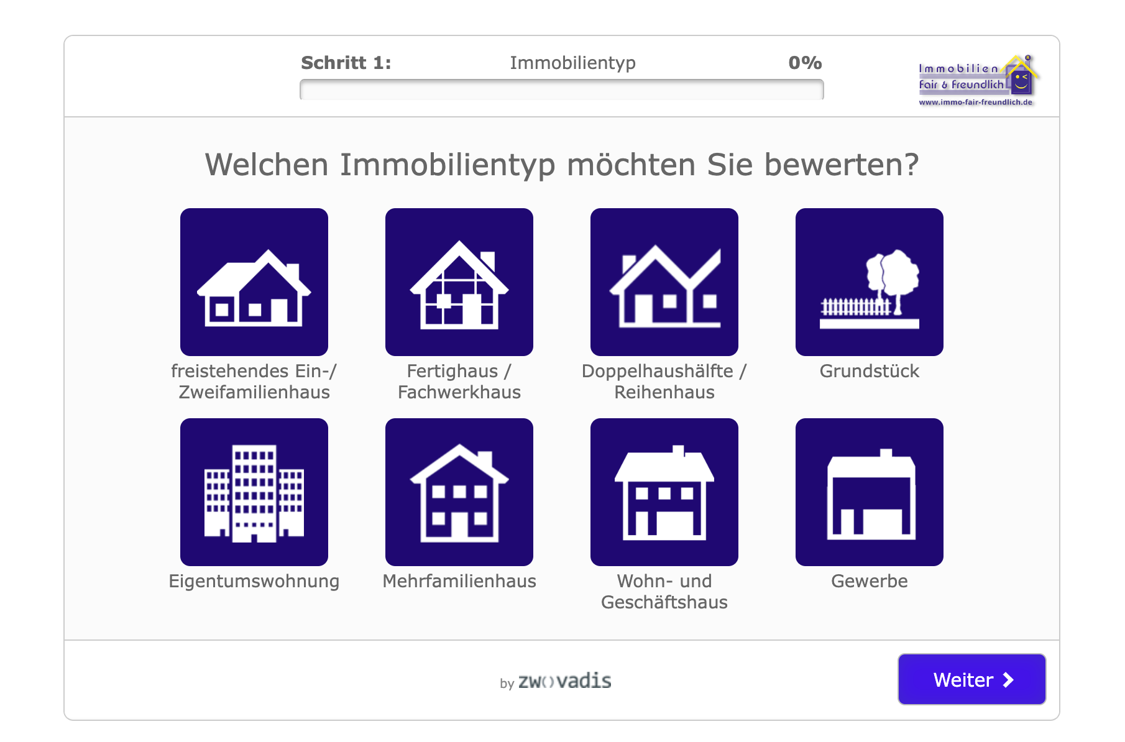This screenshot has width=1125, height=742.
Task: Click the 'Grundstück' label
Action: (x=870, y=371)
